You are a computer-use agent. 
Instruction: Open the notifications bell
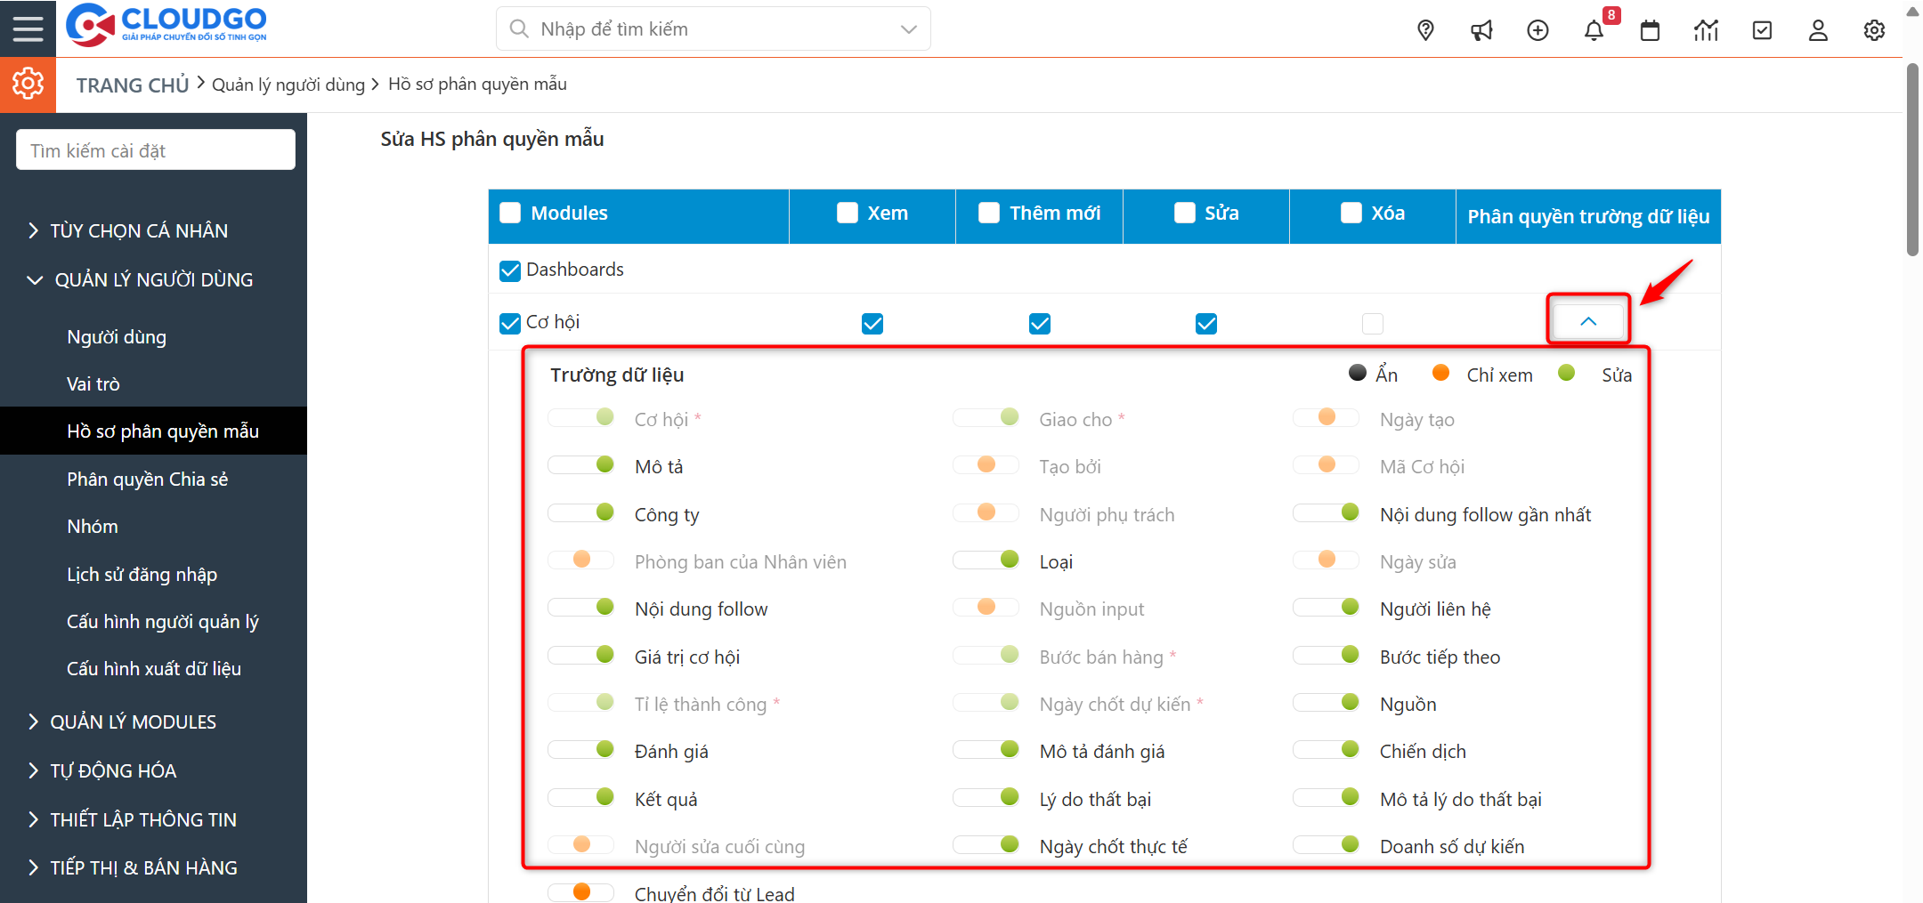pos(1594,30)
